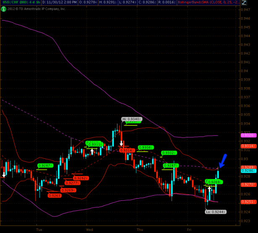This screenshot has height=233, width=258.
Task: Click the blue arrow annotation on chart
Action: coord(222,161)
